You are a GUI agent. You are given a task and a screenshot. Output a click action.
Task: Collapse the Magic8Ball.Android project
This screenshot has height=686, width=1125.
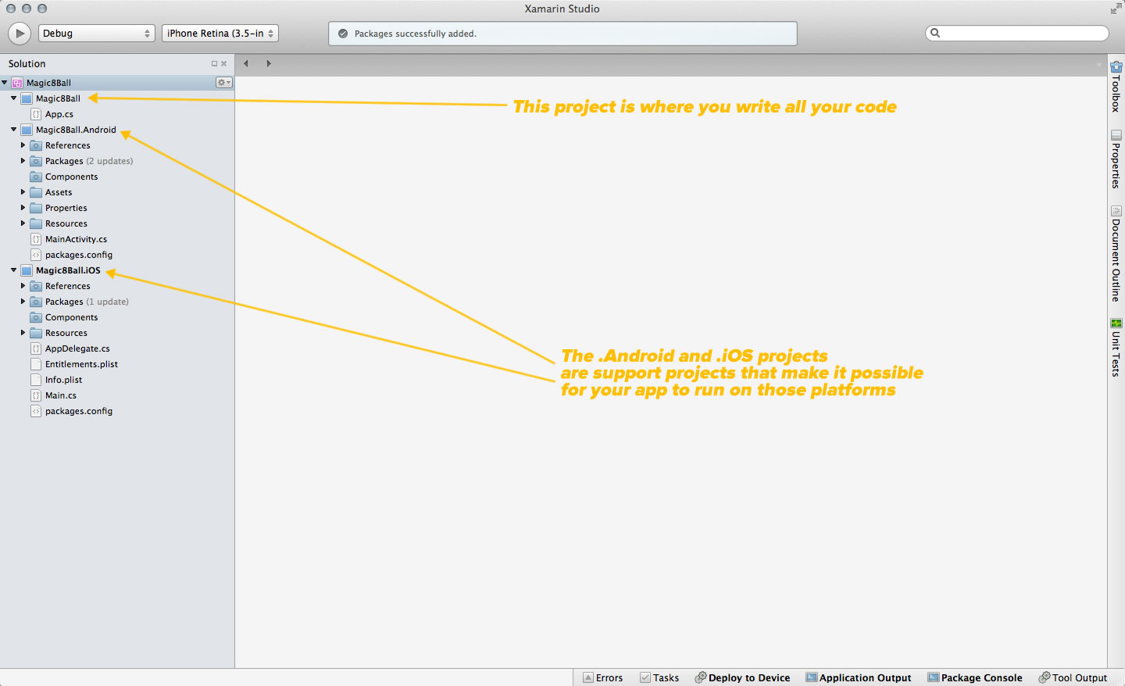(14, 130)
